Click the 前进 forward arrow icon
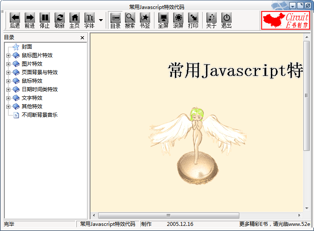The width and height of the screenshot is (314, 231). click(x=30, y=18)
